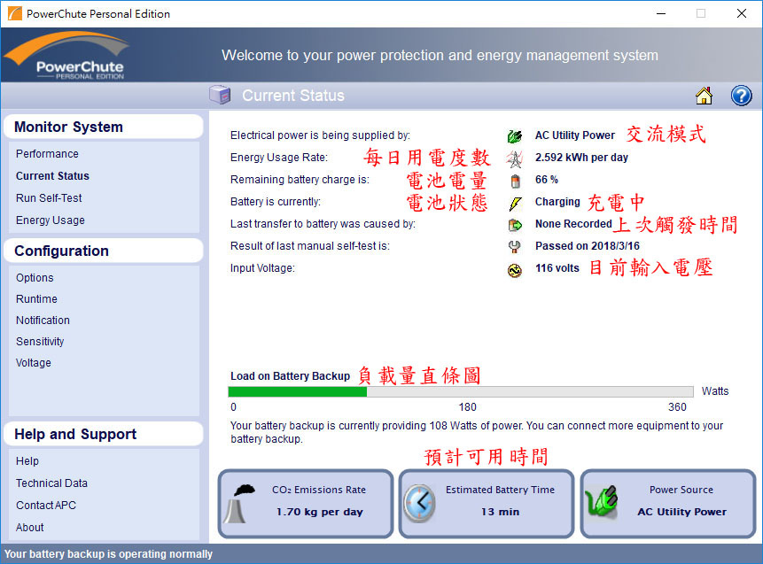Open help via blue question mark icon

(741, 96)
